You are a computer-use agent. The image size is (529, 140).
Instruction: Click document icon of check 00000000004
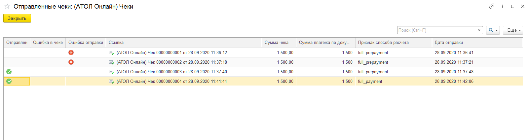coord(111,81)
